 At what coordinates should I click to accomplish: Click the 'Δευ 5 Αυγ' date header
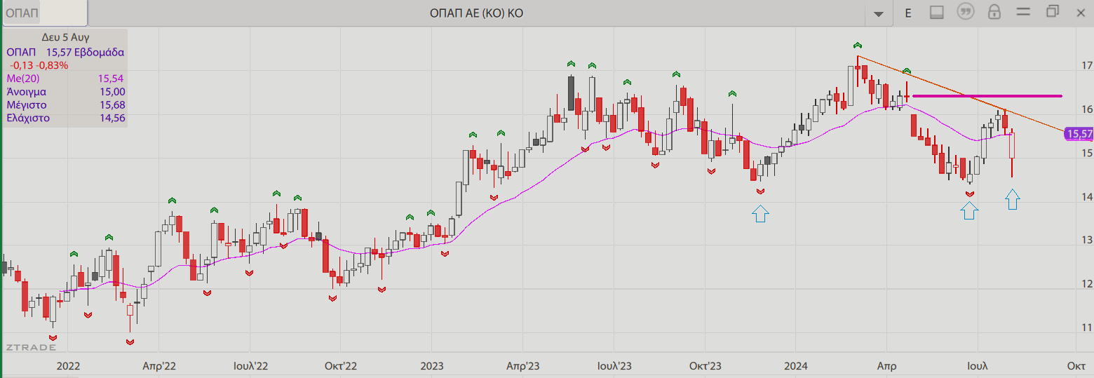coord(65,37)
